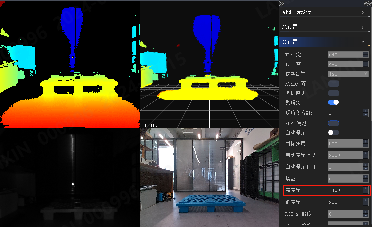Increase 高曝光 with its plus button
This screenshot has width=372, height=227.
click(366, 188)
